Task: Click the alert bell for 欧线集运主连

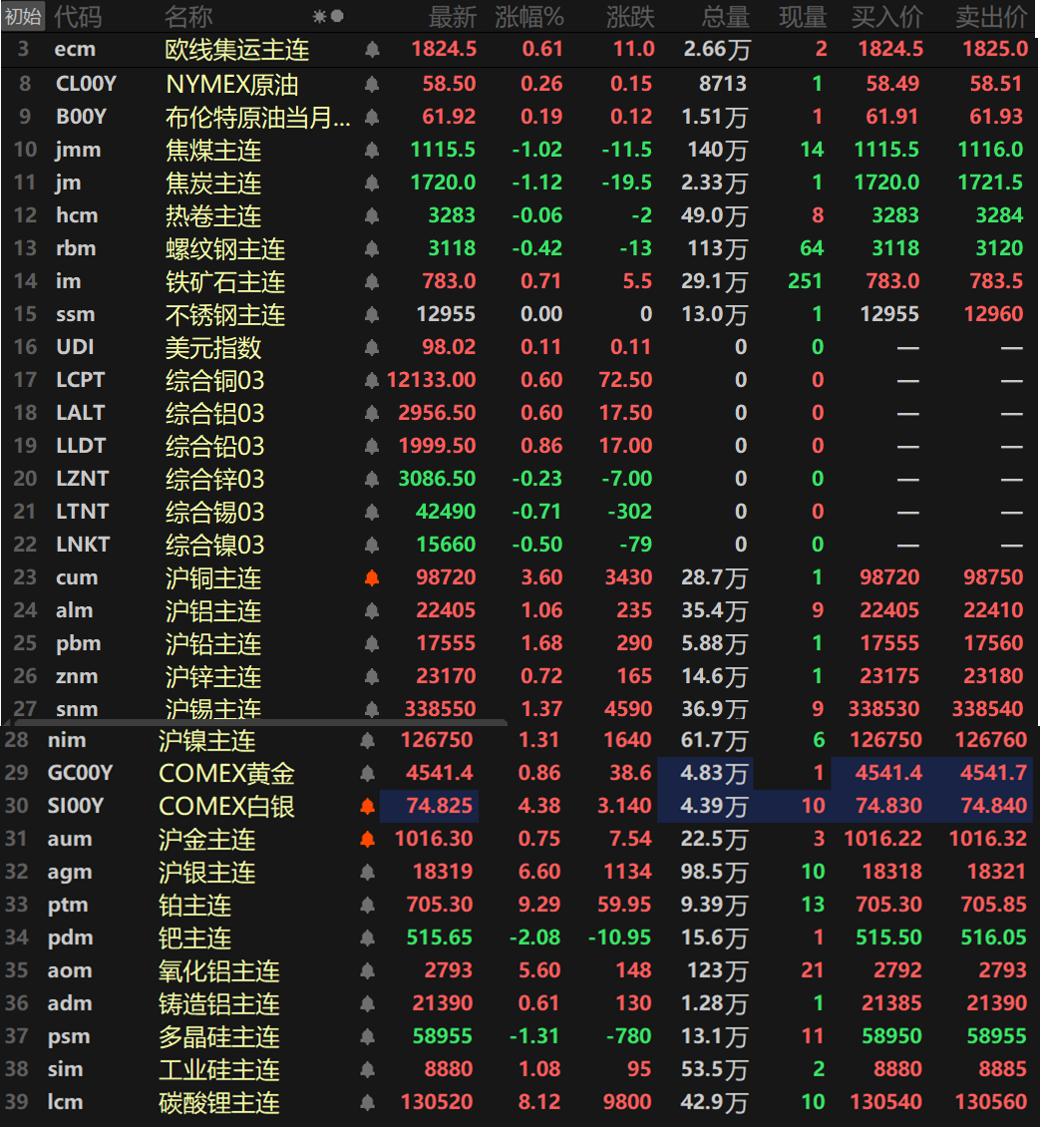Action: [x=372, y=49]
